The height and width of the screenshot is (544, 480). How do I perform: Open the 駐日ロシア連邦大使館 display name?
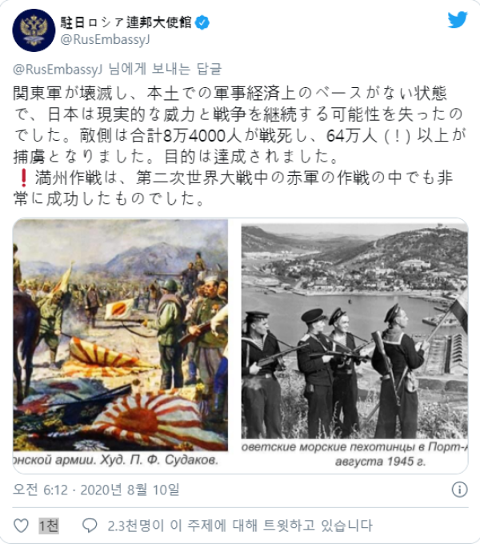tap(126, 22)
